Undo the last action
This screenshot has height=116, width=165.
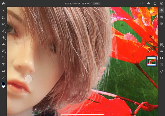point(135,3)
